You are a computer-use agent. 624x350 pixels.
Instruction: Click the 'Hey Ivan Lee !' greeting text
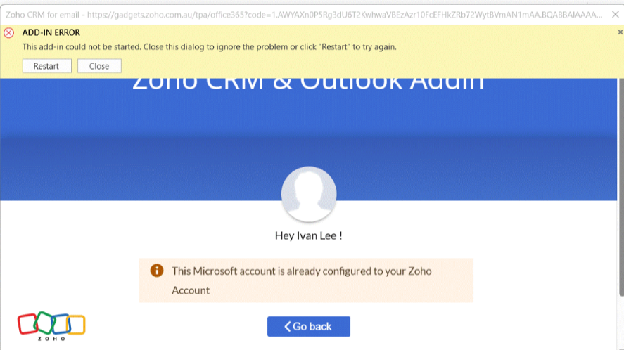(308, 235)
